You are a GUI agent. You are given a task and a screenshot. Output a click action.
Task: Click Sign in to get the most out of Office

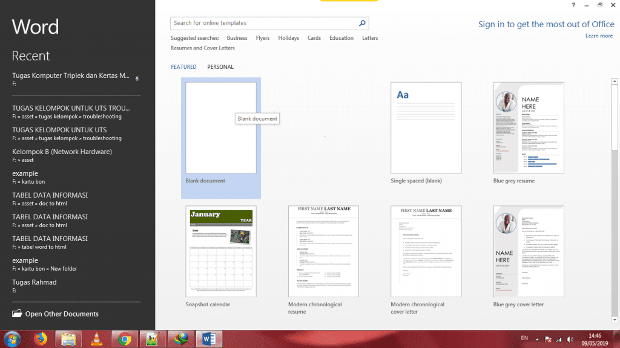click(546, 24)
